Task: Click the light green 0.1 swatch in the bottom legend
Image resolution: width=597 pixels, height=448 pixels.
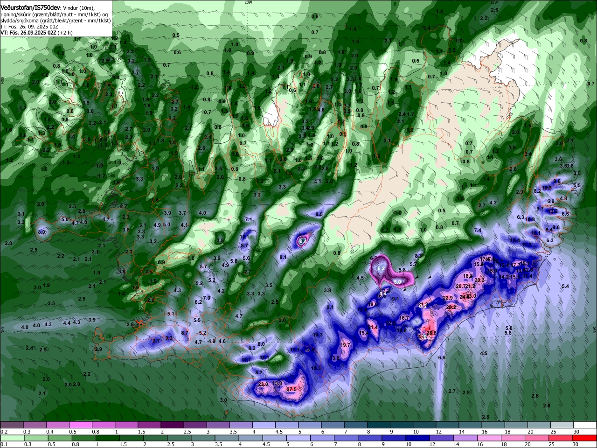Action: [12, 438]
